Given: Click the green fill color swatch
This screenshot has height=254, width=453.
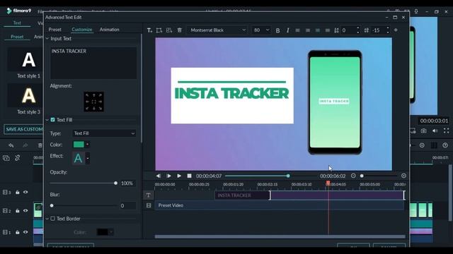Looking at the screenshot, I should (79, 145).
